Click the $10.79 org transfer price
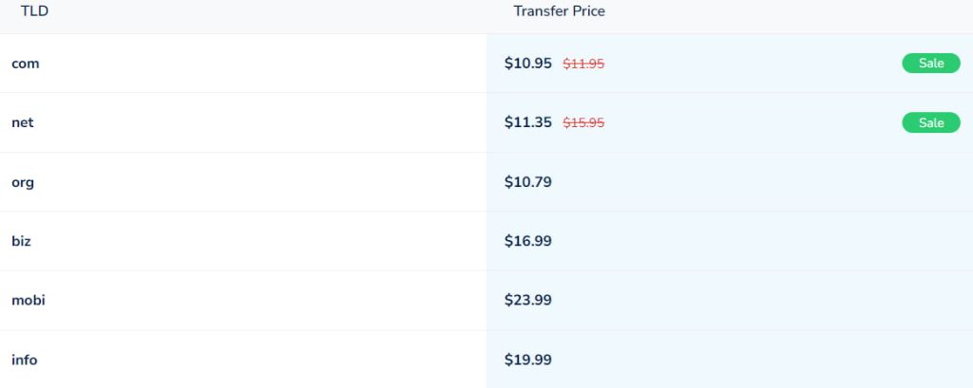The height and width of the screenshot is (388, 973). (x=527, y=182)
